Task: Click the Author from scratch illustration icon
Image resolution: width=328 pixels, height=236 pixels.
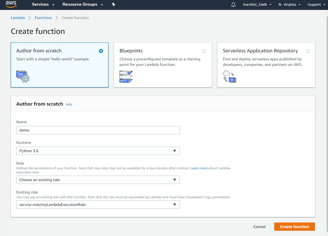Action: 23,76
